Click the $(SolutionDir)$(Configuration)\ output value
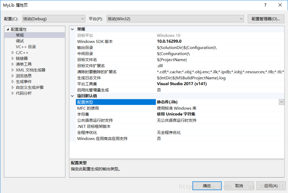The width and height of the screenshot is (288, 193). 187,48
